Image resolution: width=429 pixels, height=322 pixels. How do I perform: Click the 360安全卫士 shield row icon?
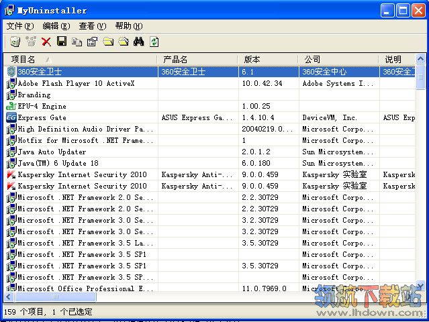[x=11, y=72]
